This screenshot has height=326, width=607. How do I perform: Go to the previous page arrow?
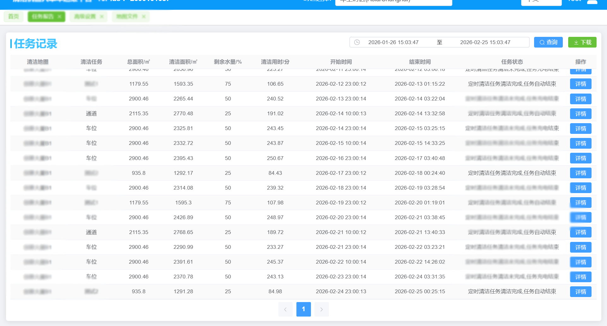[x=285, y=309]
